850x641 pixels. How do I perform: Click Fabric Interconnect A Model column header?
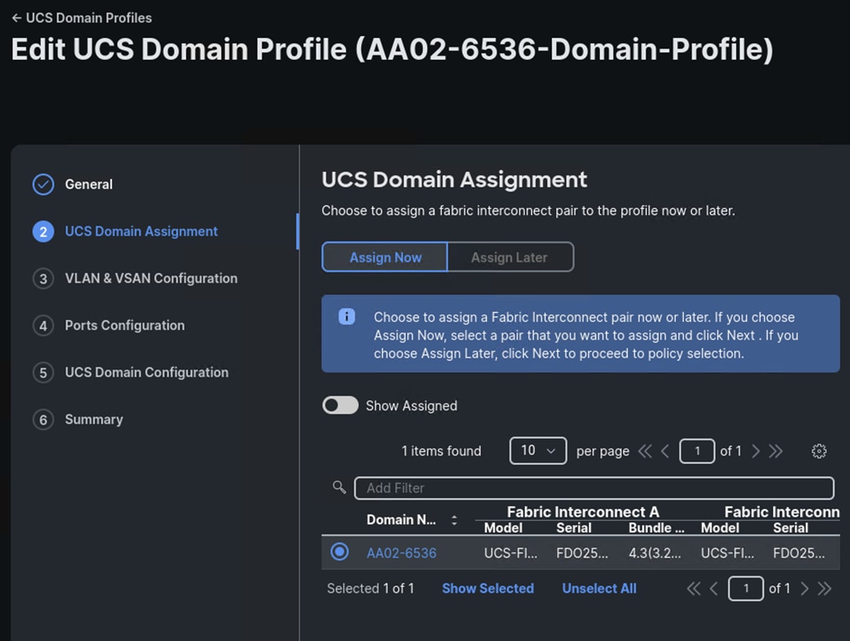pyautogui.click(x=503, y=528)
